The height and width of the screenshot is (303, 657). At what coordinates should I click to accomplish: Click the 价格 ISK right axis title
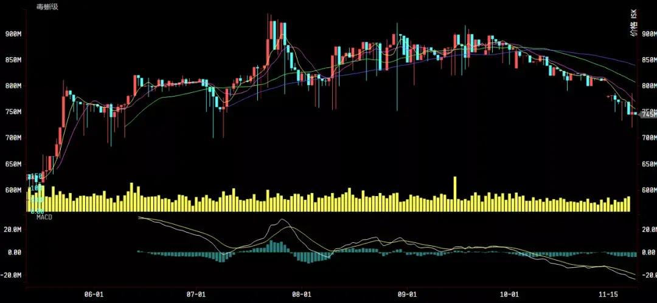click(x=634, y=23)
